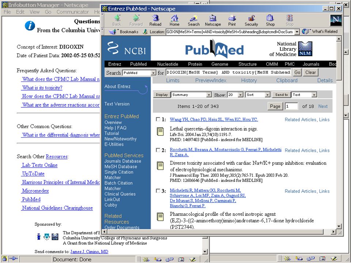
Task: Click the Go search button
Action: point(297,72)
